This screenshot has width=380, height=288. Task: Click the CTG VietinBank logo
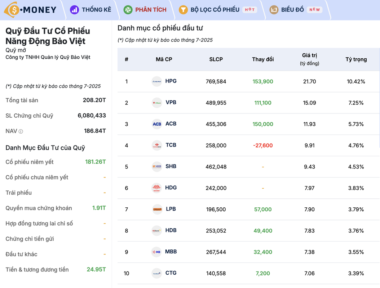coord(156,273)
